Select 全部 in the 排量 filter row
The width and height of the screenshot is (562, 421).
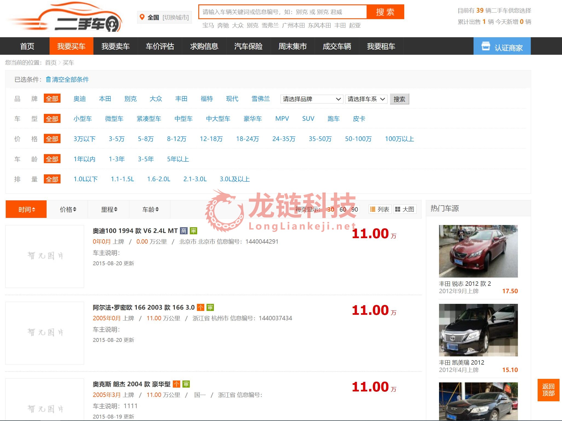[x=52, y=179]
